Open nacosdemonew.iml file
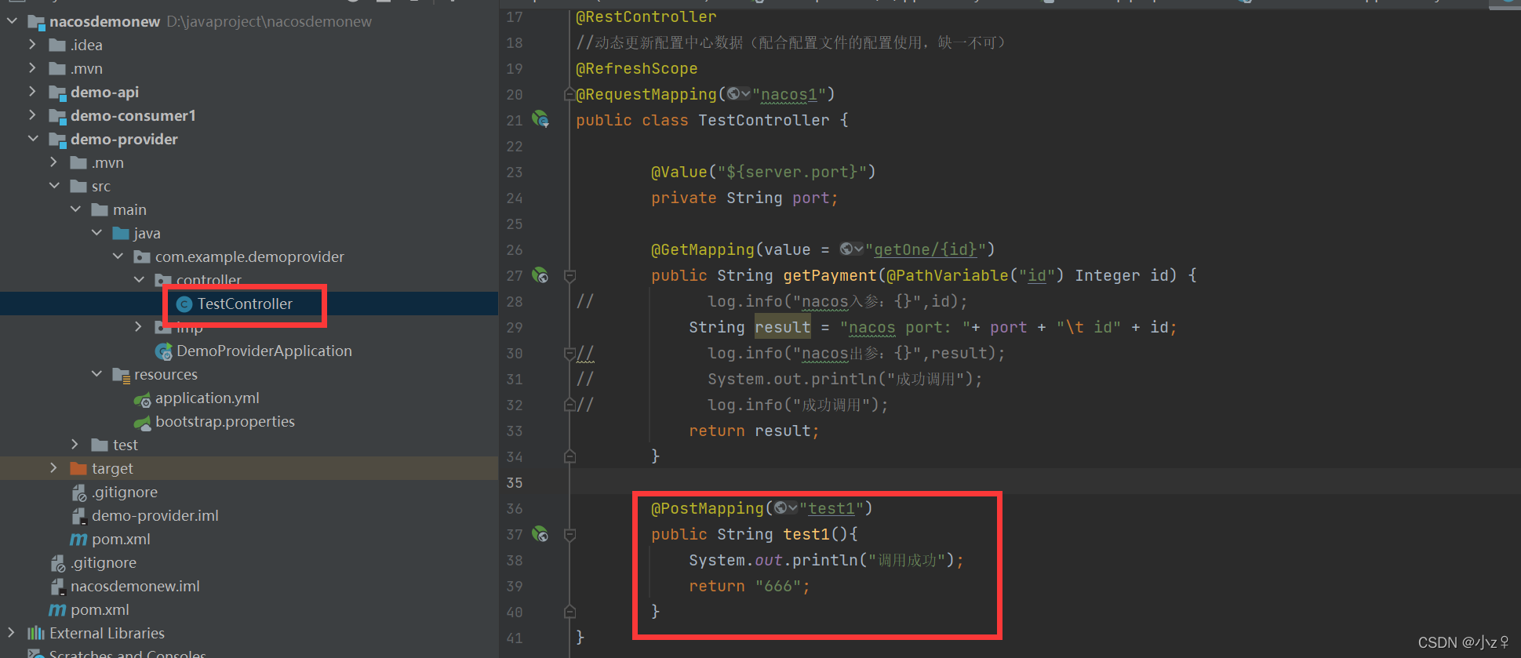Image resolution: width=1521 pixels, height=658 pixels. pyautogui.click(x=135, y=586)
